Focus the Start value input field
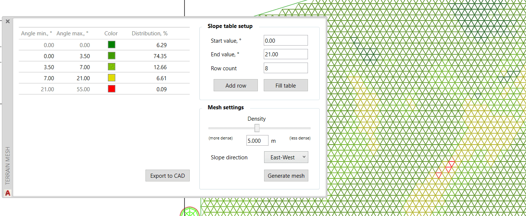526x216 pixels. (285, 40)
